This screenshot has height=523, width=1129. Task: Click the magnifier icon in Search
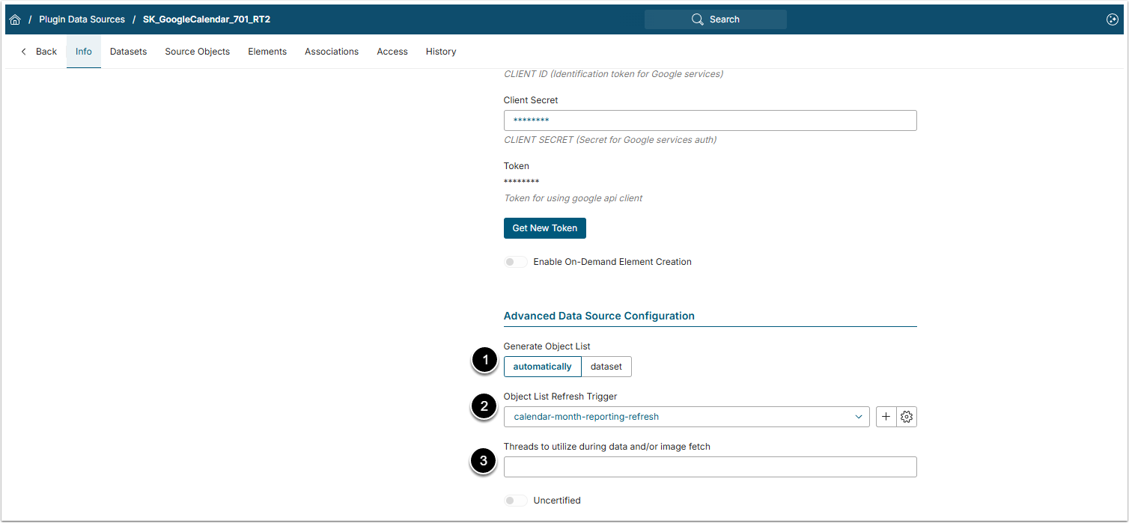pyautogui.click(x=698, y=19)
